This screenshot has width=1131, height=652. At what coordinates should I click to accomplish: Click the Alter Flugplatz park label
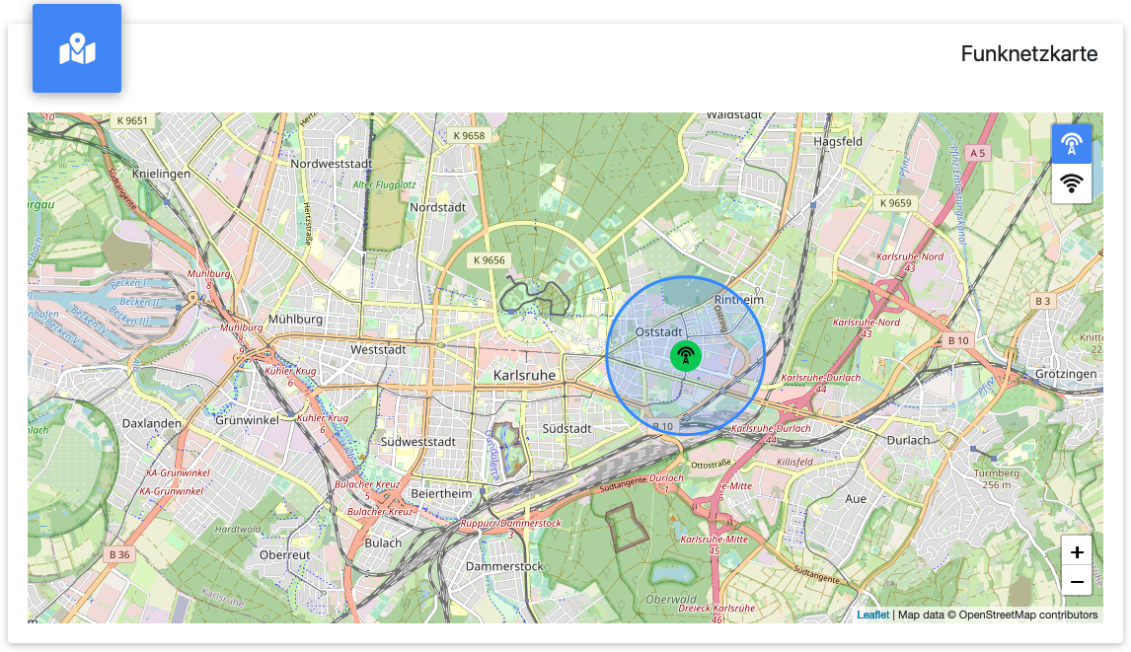click(380, 184)
